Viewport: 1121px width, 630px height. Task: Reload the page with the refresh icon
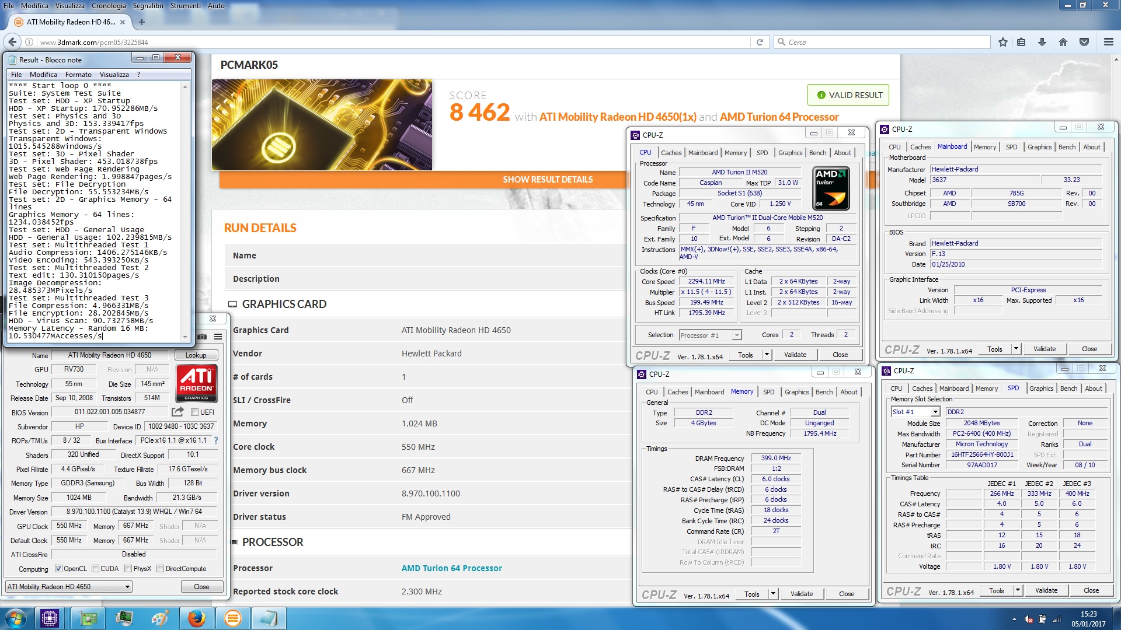pos(760,42)
